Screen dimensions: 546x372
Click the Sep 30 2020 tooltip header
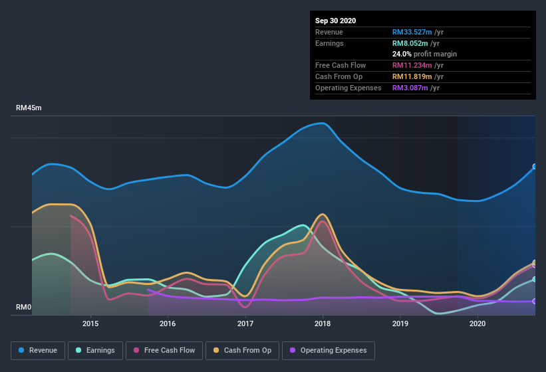pos(336,21)
